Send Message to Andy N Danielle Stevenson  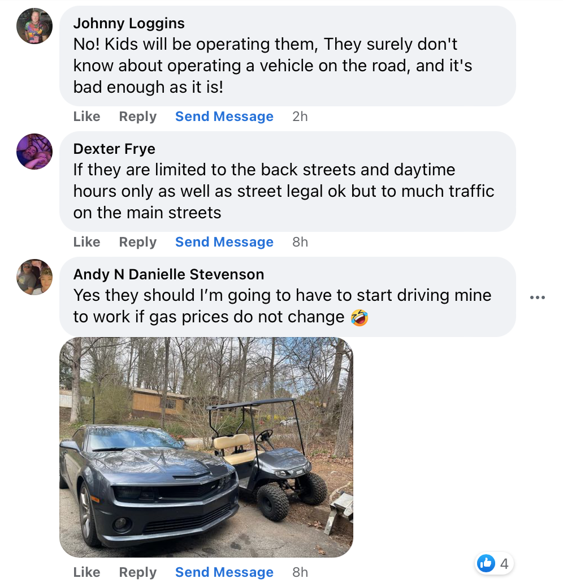click(x=224, y=572)
